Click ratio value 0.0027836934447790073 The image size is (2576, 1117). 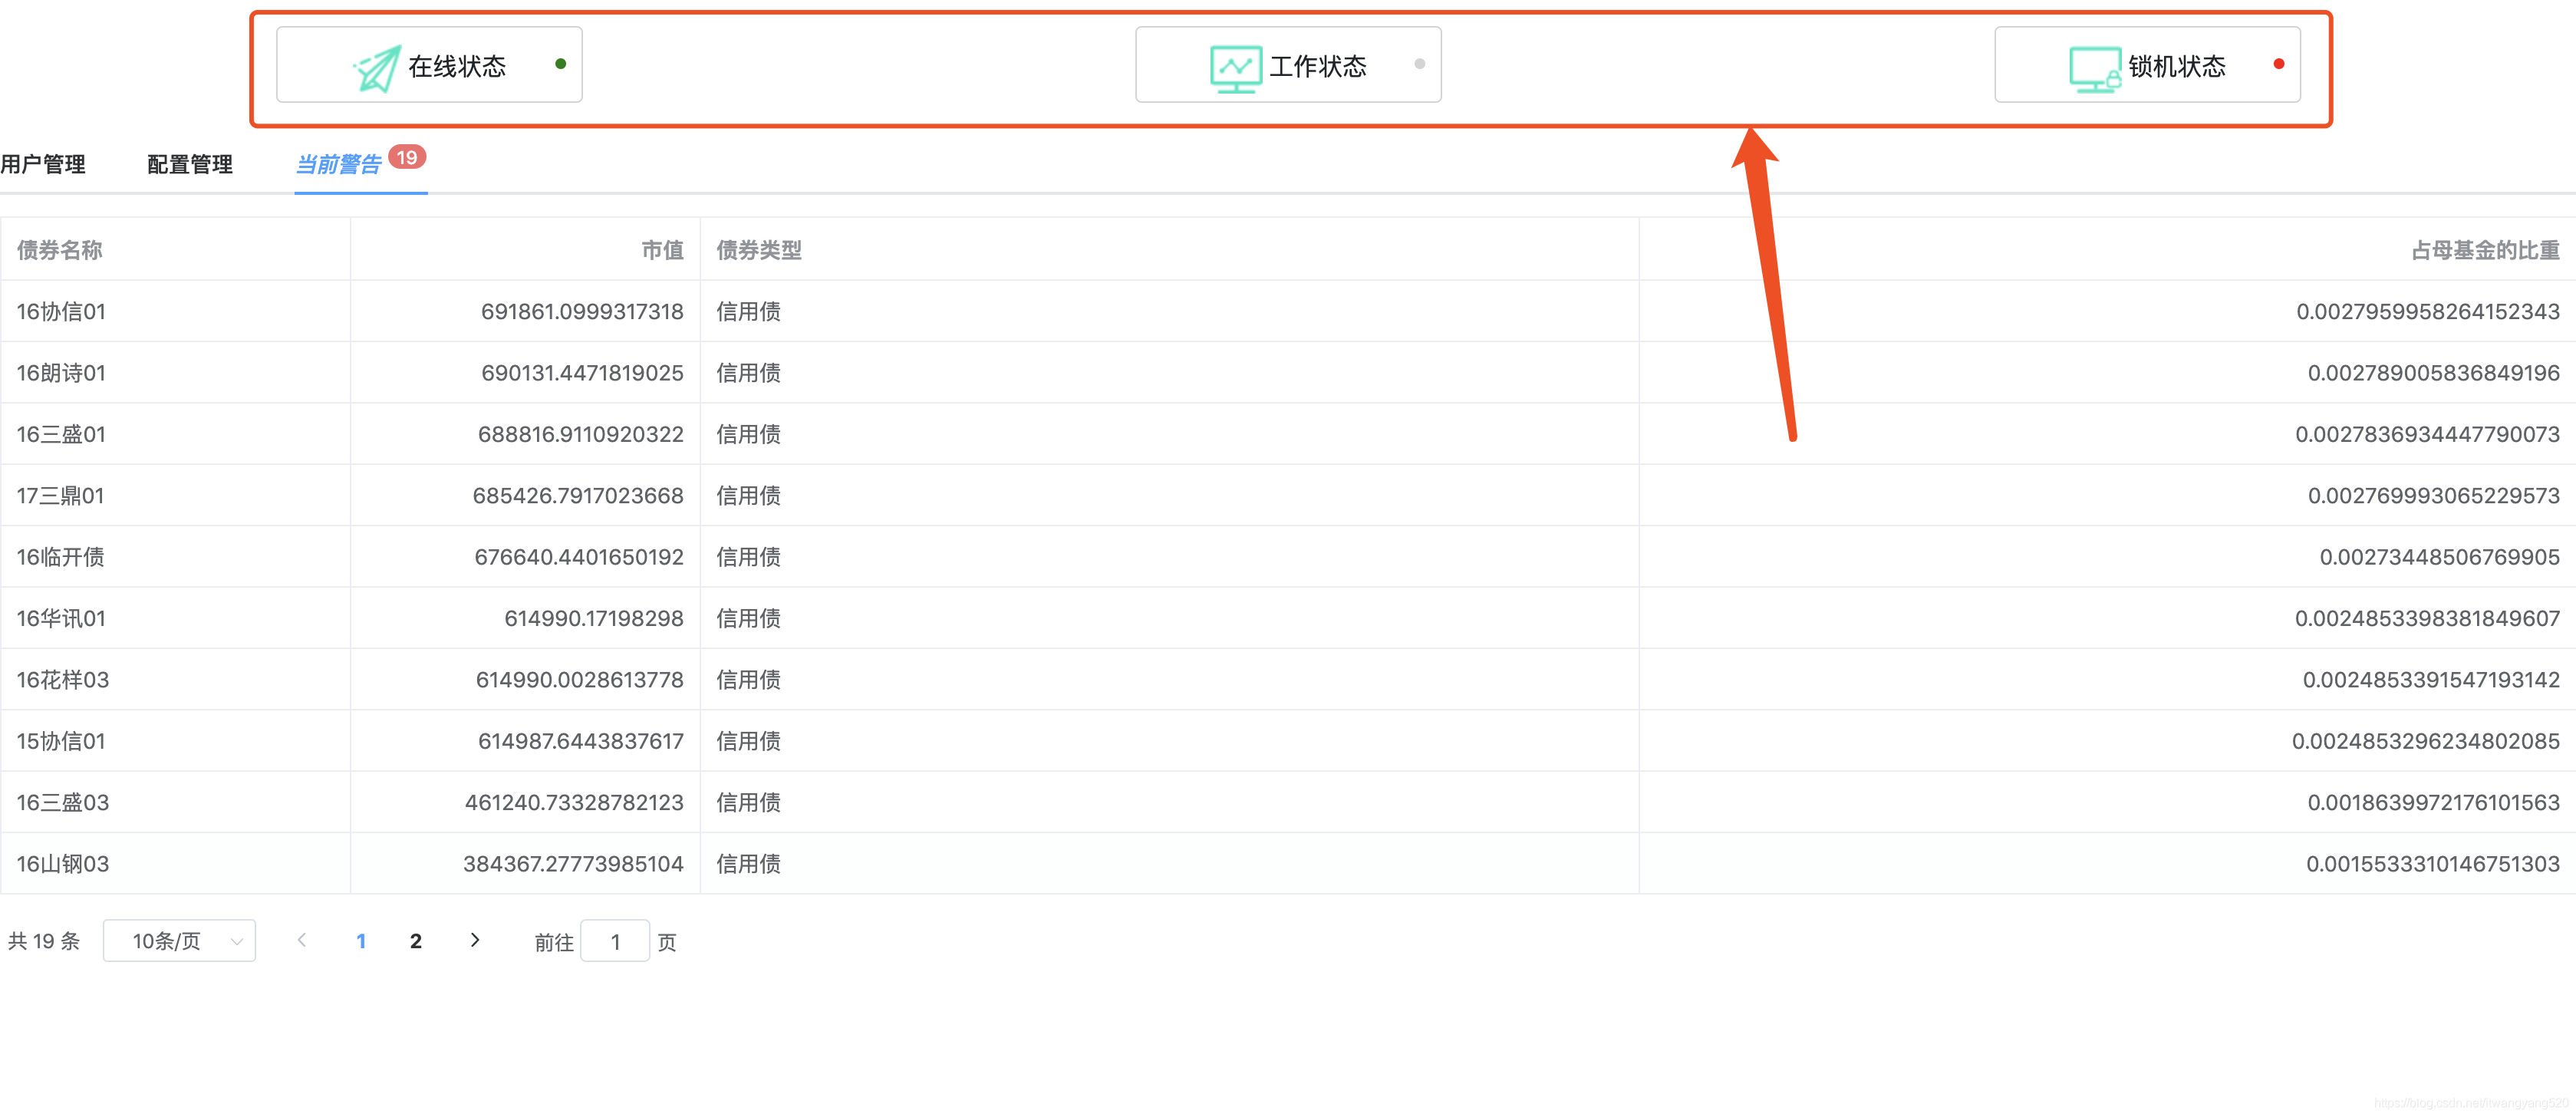[2427, 434]
